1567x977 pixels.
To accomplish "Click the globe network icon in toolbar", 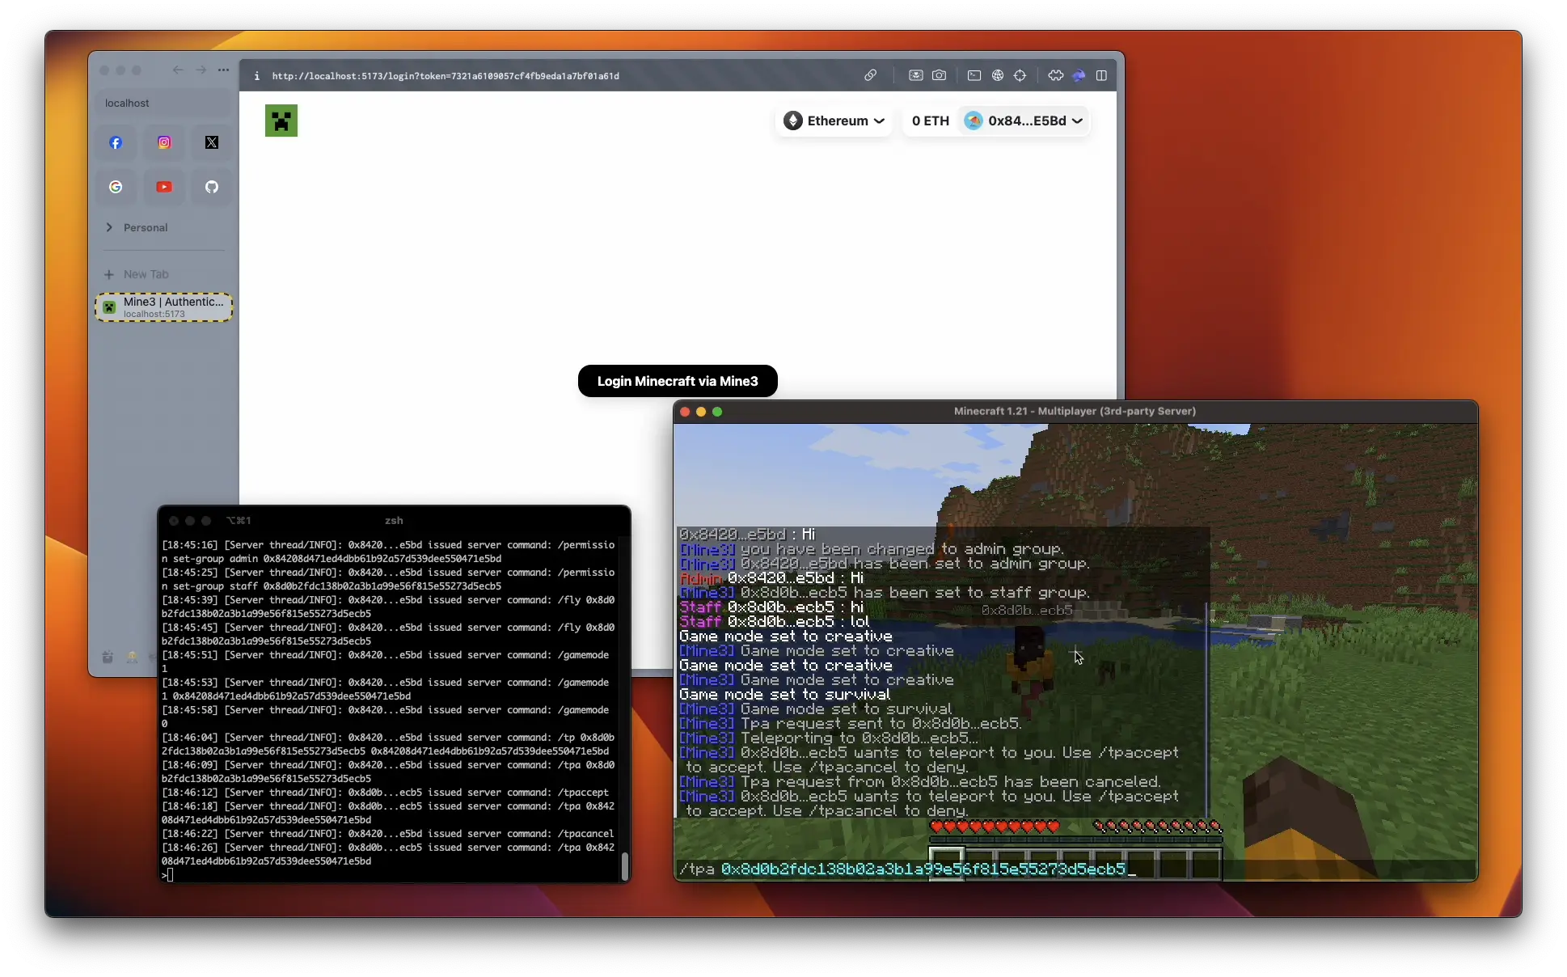I will tap(998, 75).
